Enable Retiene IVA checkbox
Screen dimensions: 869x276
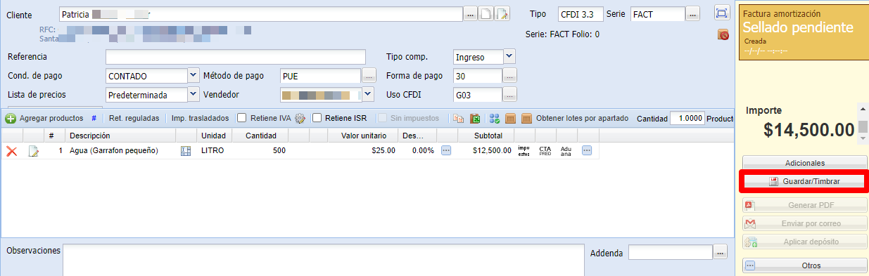242,119
